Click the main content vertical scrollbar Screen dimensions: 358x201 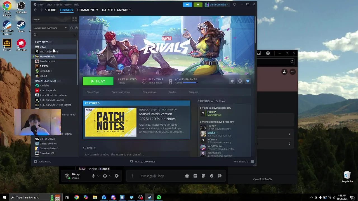(x=255, y=29)
